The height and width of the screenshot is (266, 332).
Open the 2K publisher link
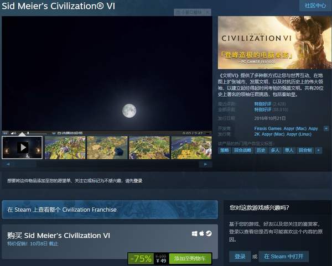(257, 134)
